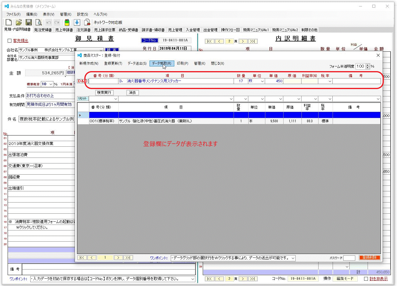Click the Open folder toolbar icon
Viewport: 397px width, 286px height.
click(x=19, y=22)
